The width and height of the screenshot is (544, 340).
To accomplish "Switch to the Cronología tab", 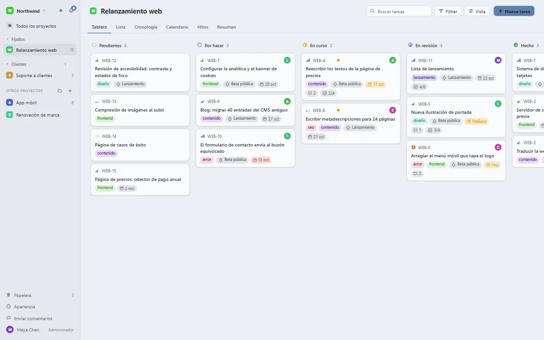I will 146,27.
